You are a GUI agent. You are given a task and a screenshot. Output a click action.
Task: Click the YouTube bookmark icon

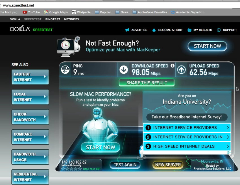[x=25, y=12]
